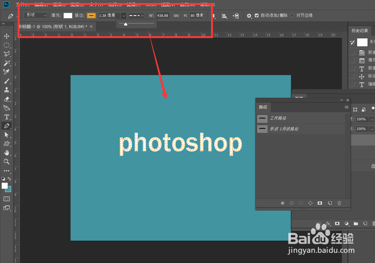
Task: Expand toolbar using double arrows at top
Action: (4, 24)
